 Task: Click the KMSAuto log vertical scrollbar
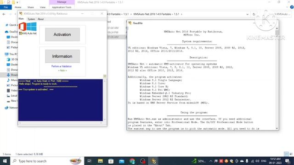[x=105, y=100]
